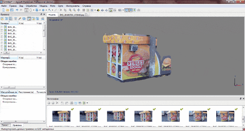The height and width of the screenshot is (131, 245).
Task: Switch to the Модель tab
Action: [52, 15]
